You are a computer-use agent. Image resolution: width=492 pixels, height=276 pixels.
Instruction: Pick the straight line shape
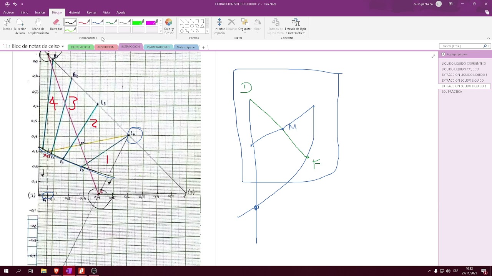click(182, 21)
